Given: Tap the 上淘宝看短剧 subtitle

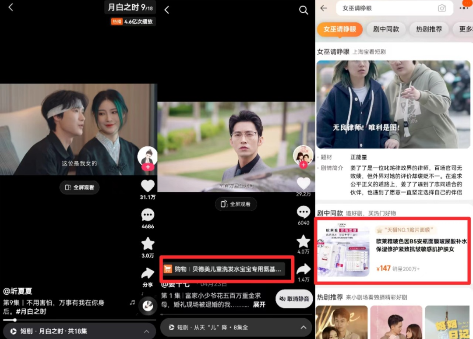Looking at the screenshot, I should (x=369, y=52).
